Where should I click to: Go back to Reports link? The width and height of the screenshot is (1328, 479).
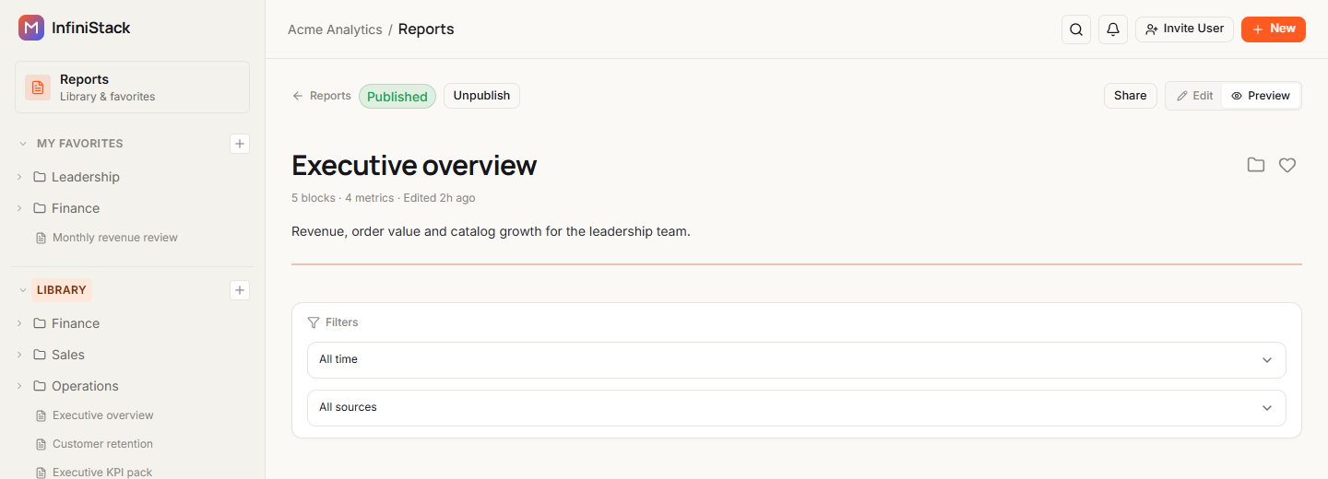[322, 96]
